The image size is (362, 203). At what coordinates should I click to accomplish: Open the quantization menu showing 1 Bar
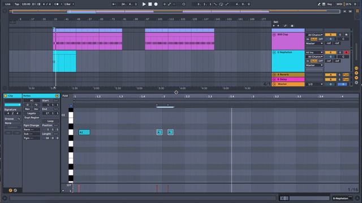(x=69, y=4)
